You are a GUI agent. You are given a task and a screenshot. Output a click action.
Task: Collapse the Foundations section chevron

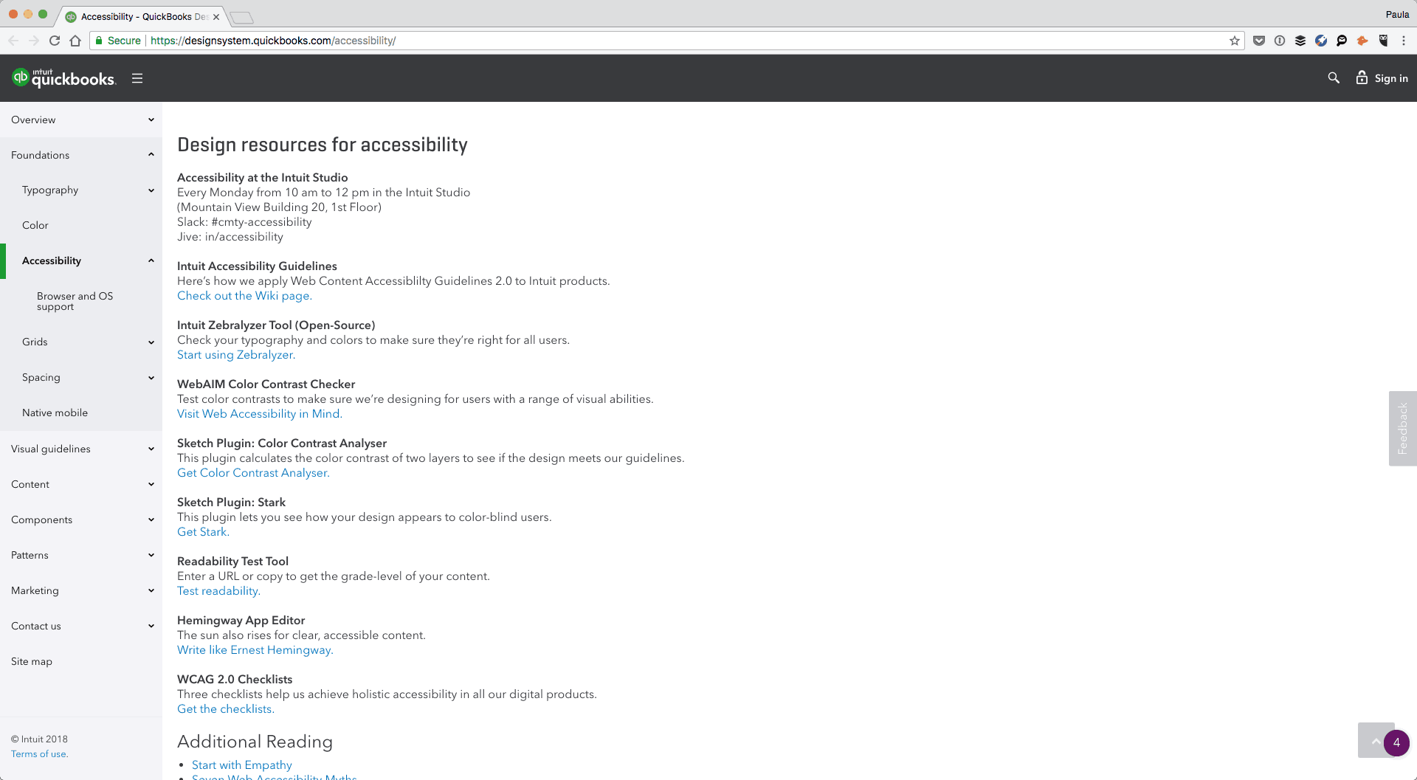click(151, 155)
